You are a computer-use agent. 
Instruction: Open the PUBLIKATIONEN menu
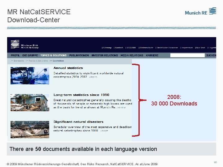click(79, 55)
